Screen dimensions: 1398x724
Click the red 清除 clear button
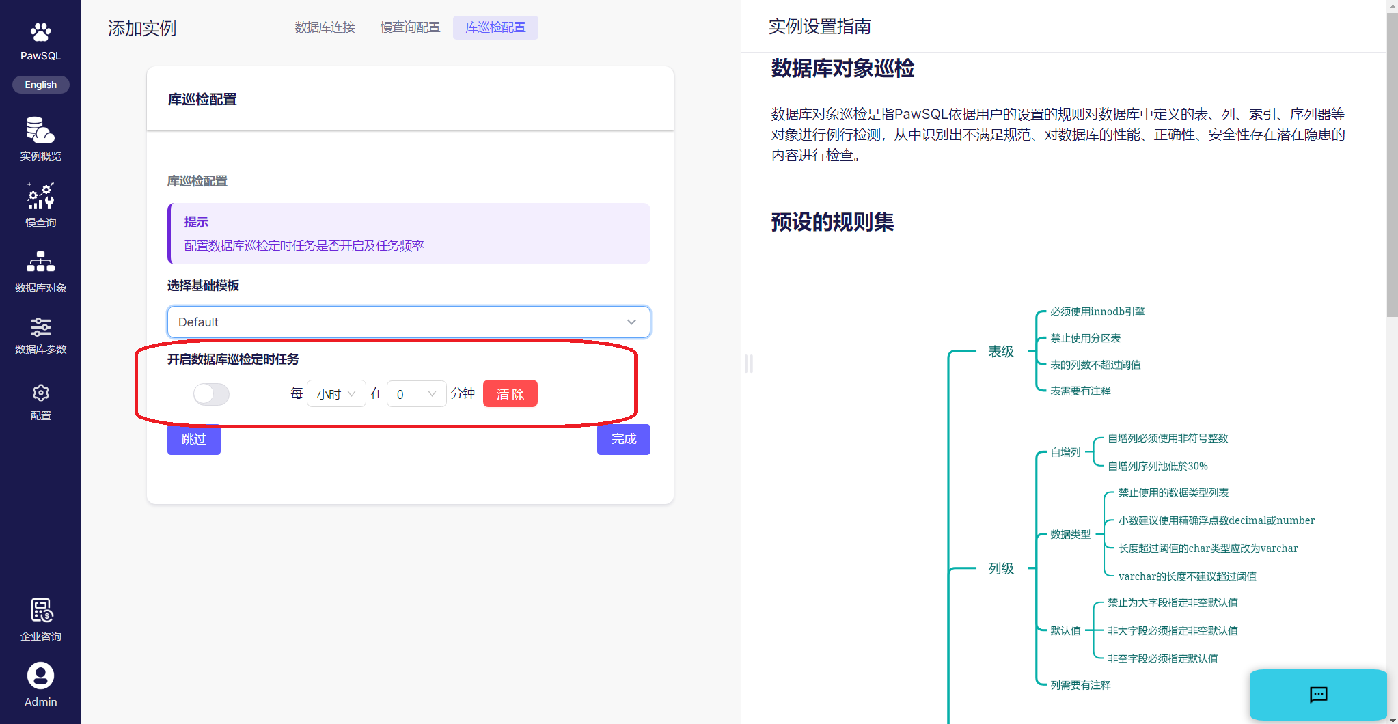coord(510,394)
